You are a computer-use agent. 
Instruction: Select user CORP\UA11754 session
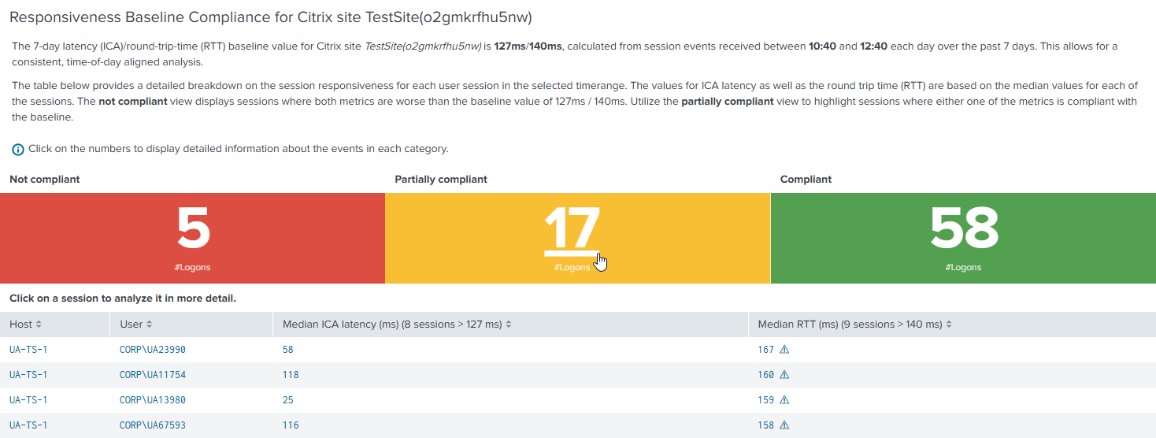(153, 375)
